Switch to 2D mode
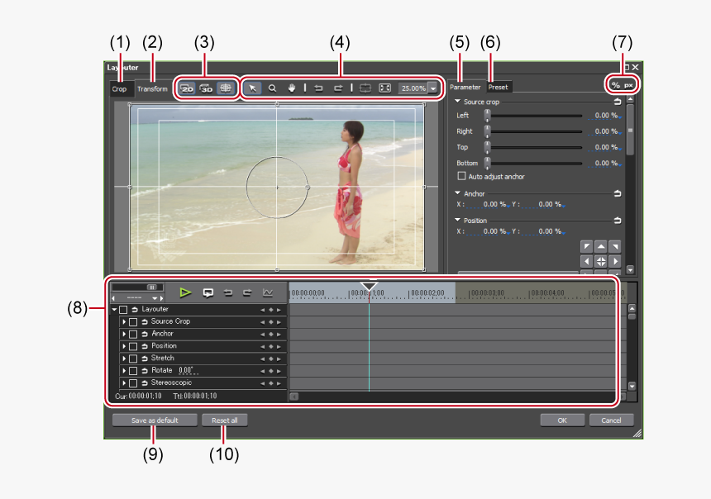711x499 pixels. [x=187, y=88]
